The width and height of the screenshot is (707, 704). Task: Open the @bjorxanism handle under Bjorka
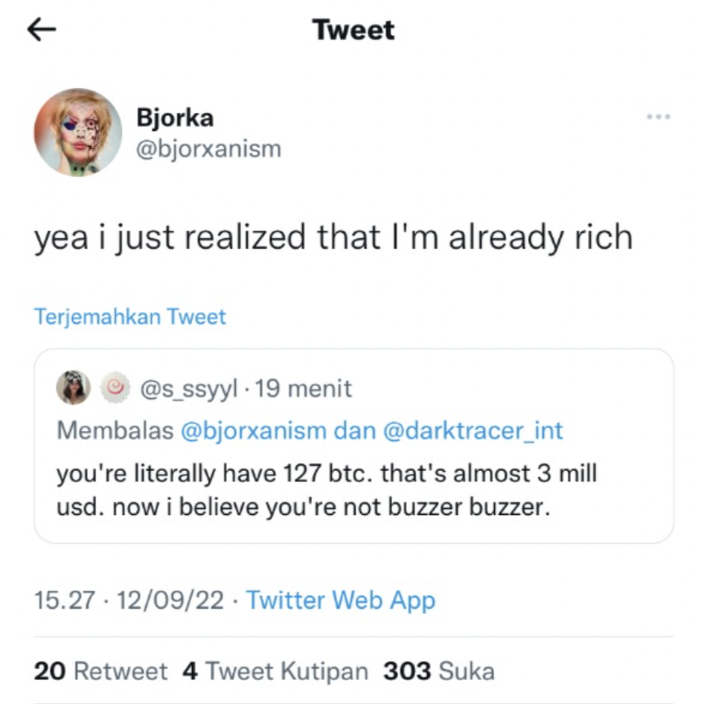coord(208,149)
